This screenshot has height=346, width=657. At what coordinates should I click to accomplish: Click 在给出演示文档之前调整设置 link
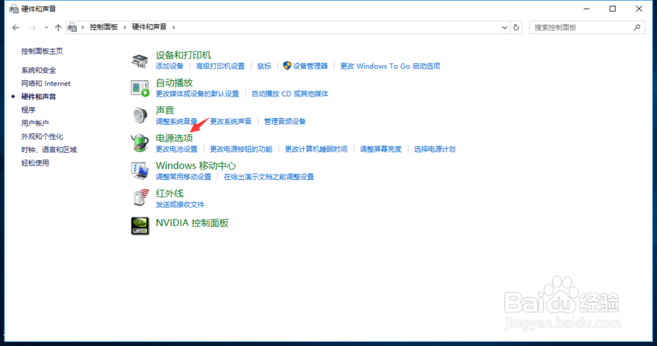pyautogui.click(x=269, y=177)
